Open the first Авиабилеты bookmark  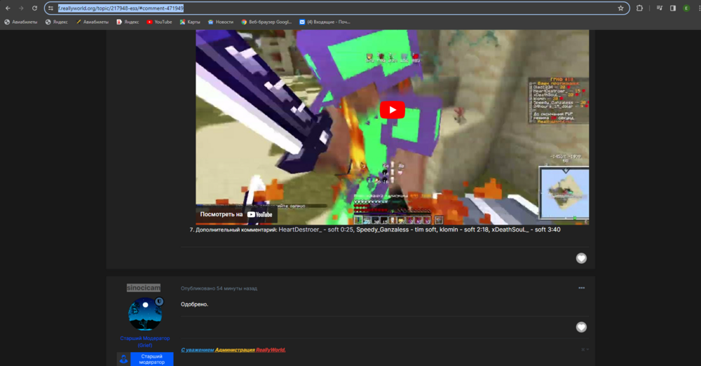(x=21, y=22)
